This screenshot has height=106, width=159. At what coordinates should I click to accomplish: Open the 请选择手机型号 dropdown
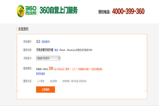click(x=48, y=58)
